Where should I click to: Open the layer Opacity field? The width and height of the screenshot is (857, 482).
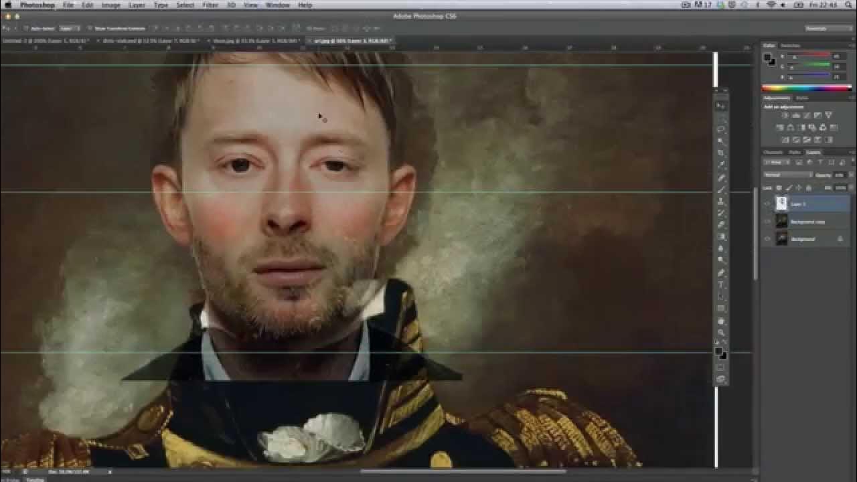[x=840, y=175]
